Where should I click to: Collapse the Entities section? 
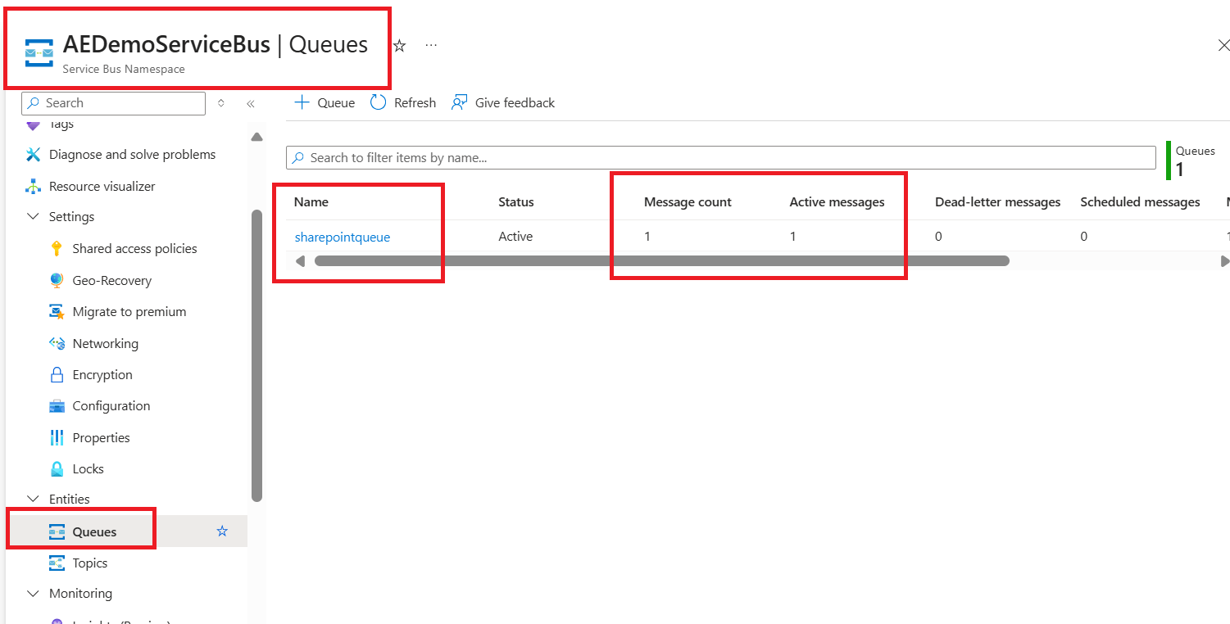point(34,500)
